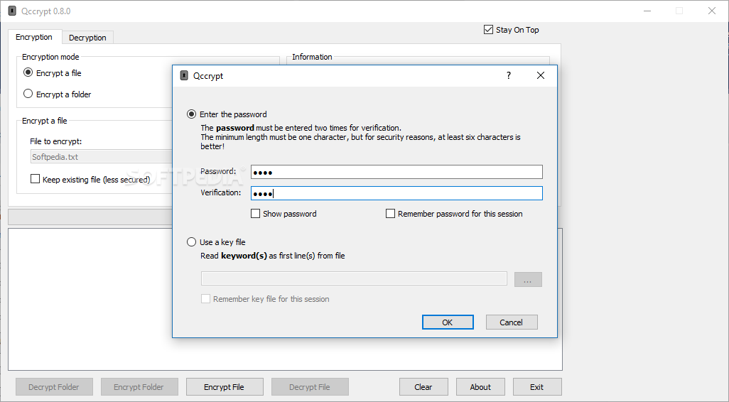Screen dimensions: 729x402
Task: Click the Decrypt Folder button
Action: click(x=54, y=386)
